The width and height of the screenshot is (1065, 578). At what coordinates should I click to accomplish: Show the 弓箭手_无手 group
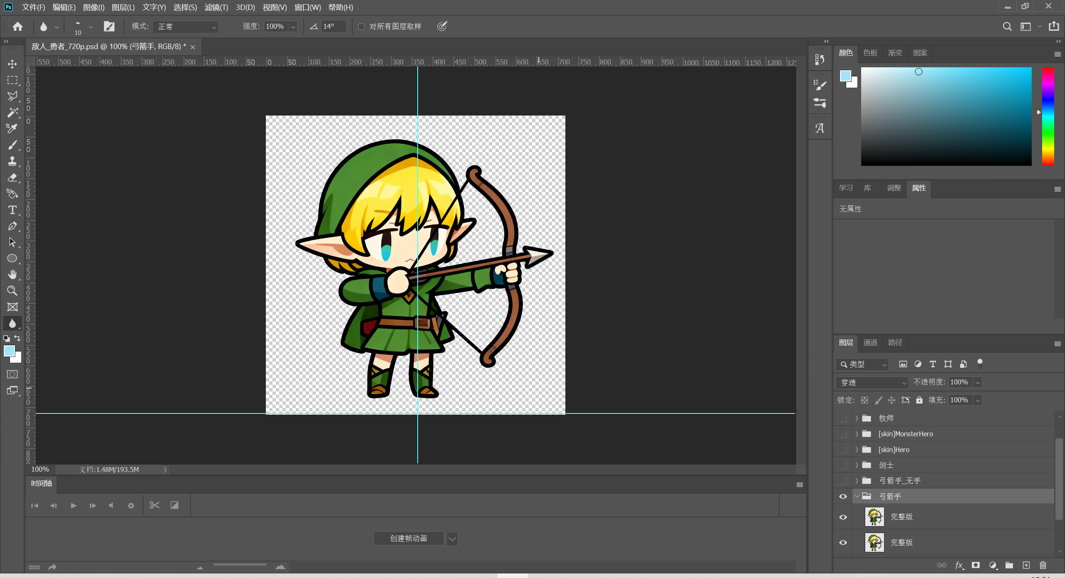point(843,481)
